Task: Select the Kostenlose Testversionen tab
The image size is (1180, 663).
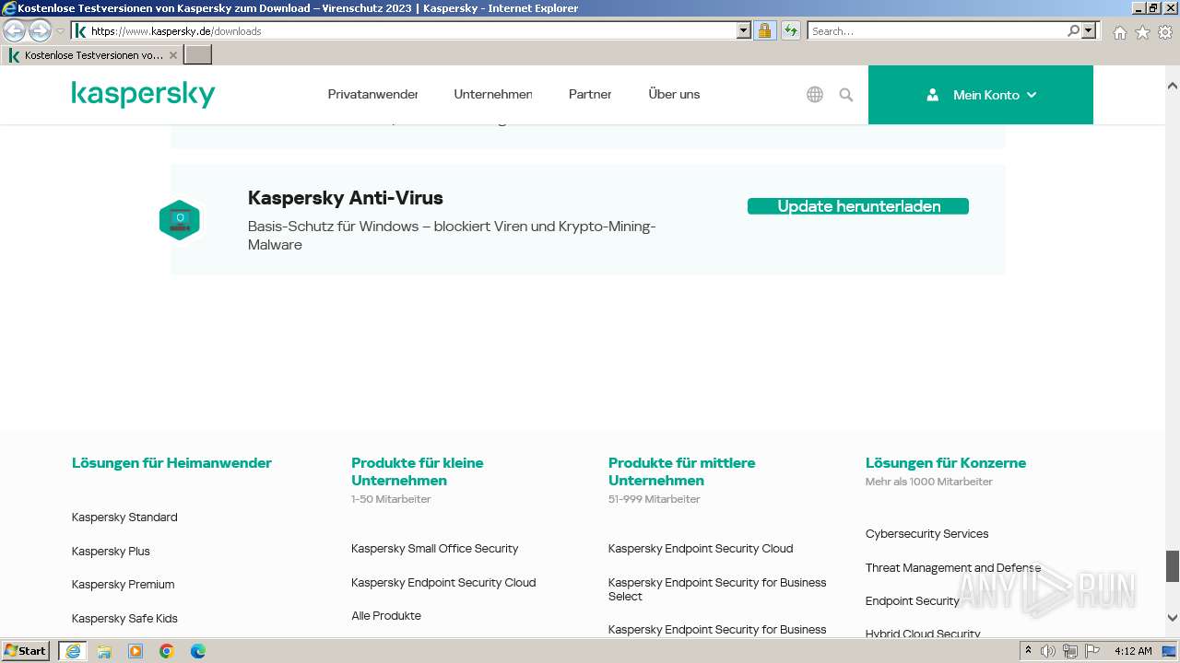Action: pos(92,55)
